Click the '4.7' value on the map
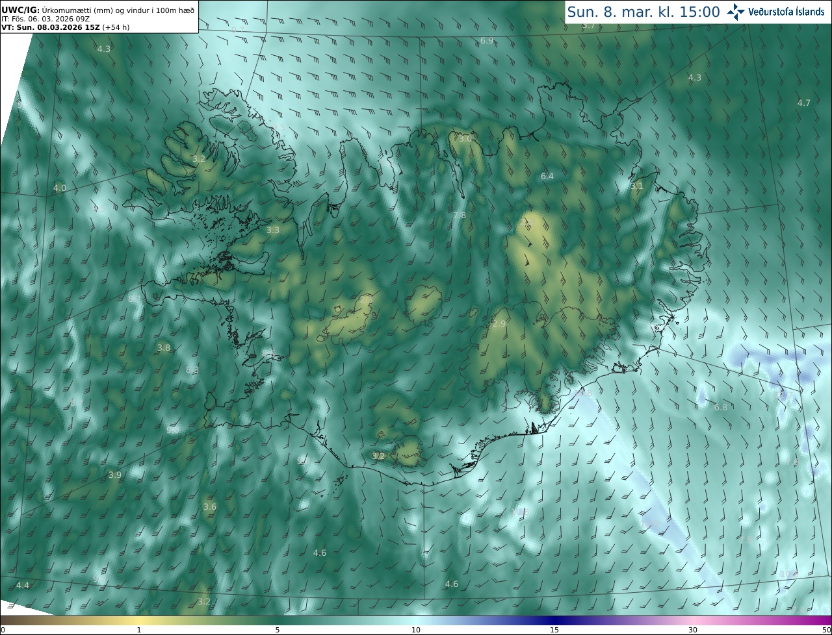Image resolution: width=832 pixels, height=635 pixels. [804, 103]
